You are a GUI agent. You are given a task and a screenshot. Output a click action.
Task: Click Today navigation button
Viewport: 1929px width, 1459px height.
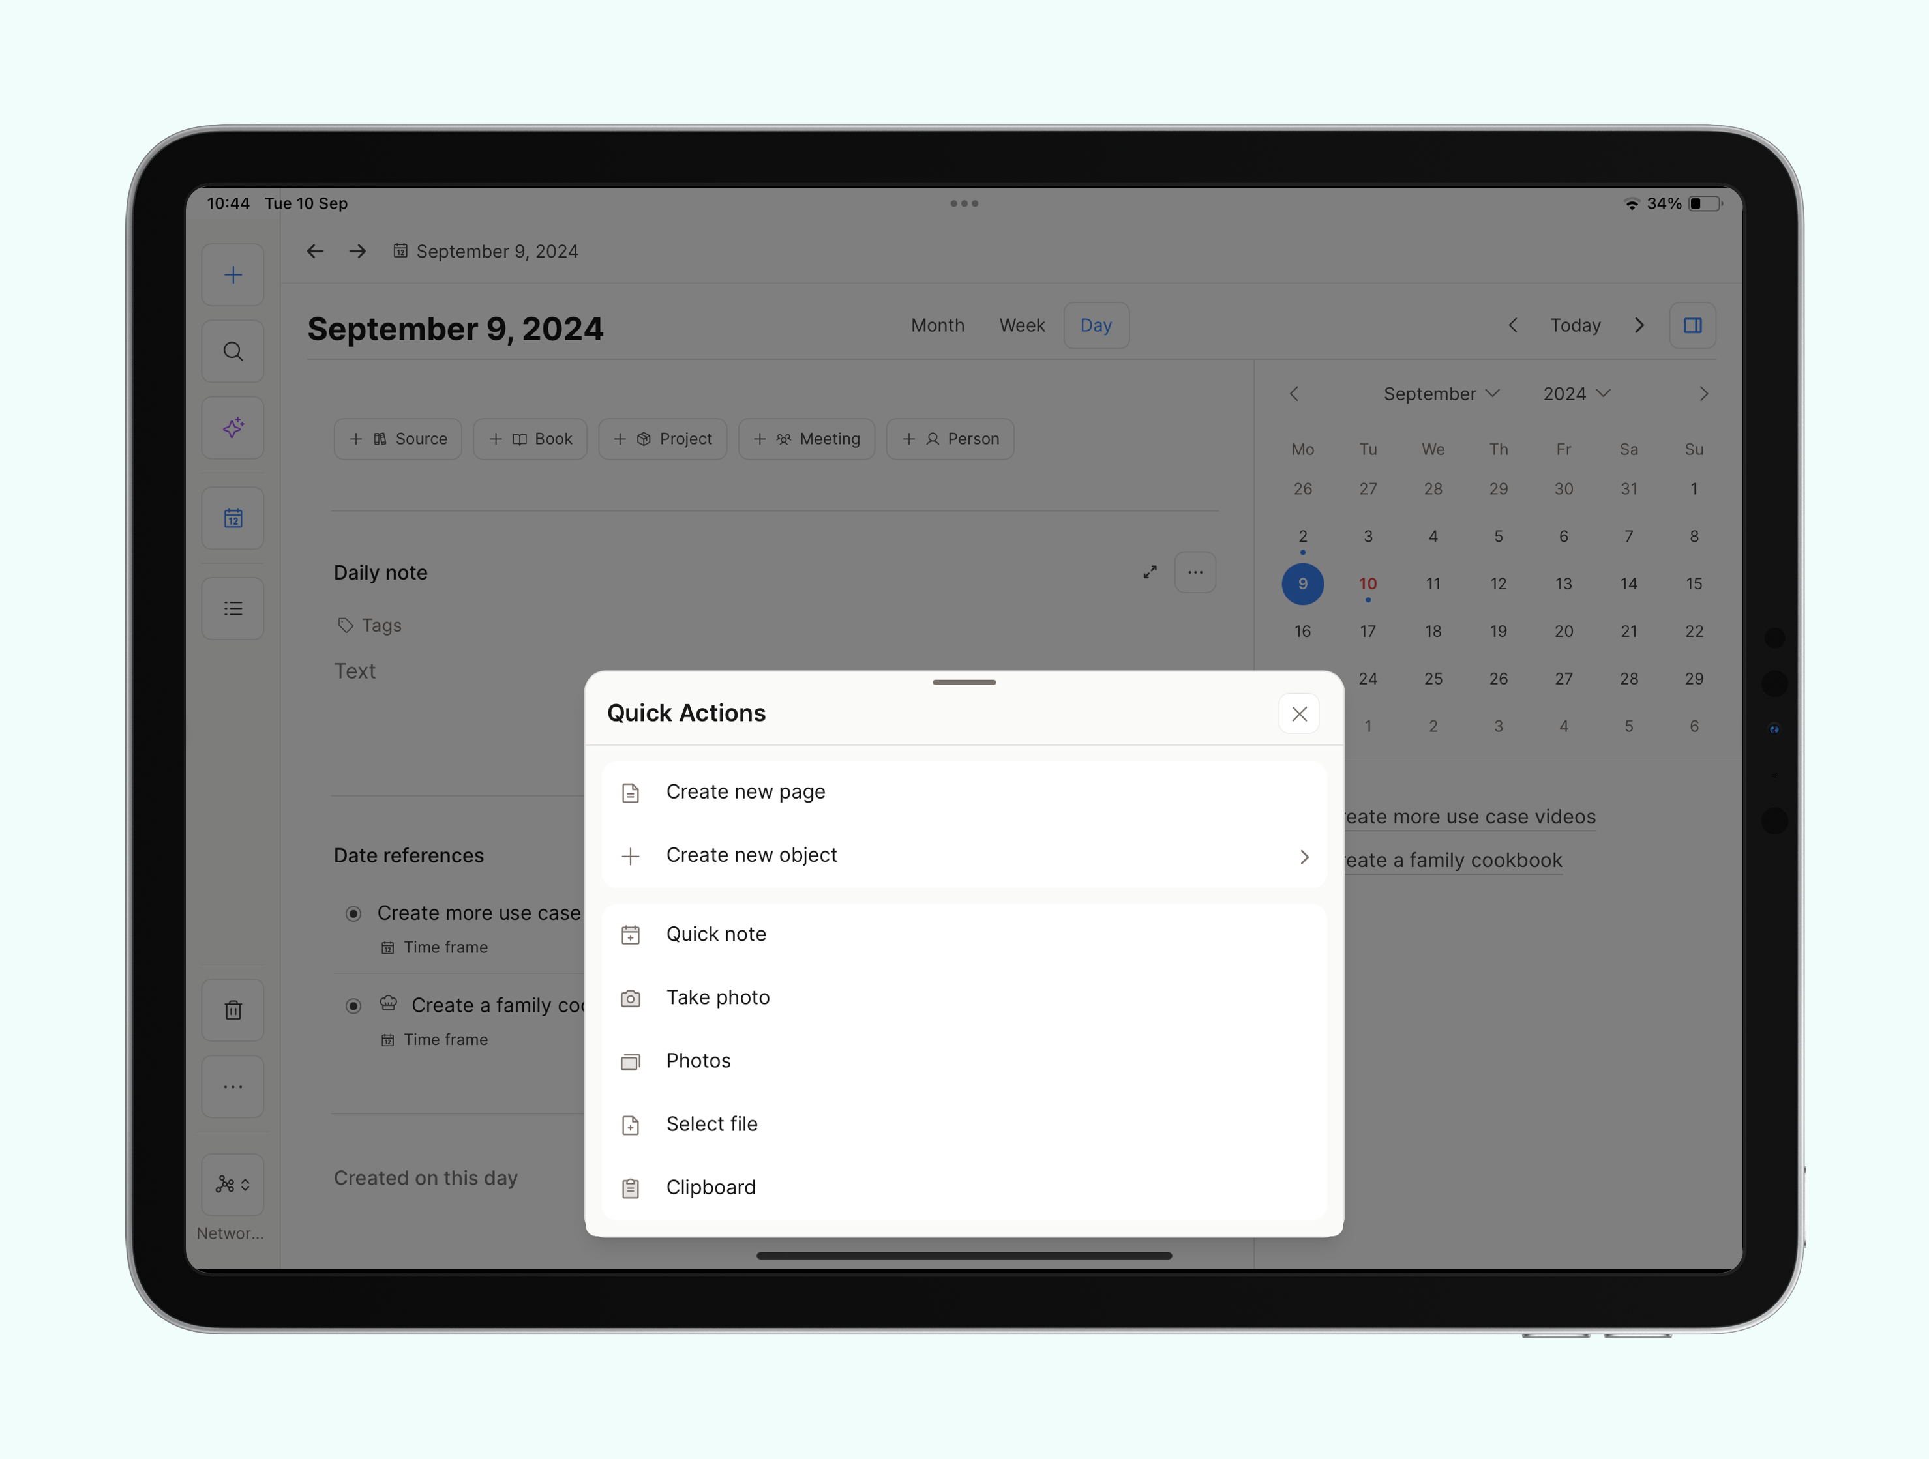pyautogui.click(x=1575, y=325)
